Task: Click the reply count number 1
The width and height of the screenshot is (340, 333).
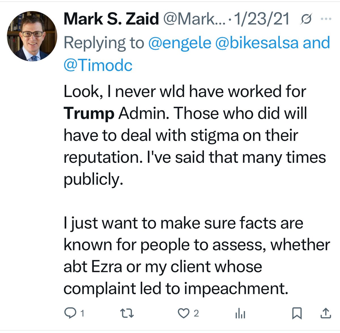Action: click(82, 313)
